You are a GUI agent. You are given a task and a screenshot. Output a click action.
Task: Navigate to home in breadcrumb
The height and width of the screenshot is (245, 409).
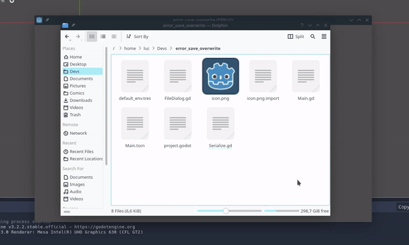(x=130, y=48)
